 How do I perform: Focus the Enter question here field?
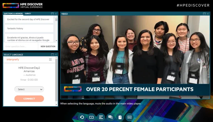[21, 46]
